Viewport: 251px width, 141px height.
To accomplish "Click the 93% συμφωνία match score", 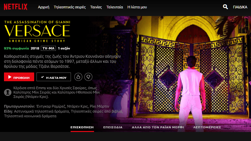I will coord(16,48).
